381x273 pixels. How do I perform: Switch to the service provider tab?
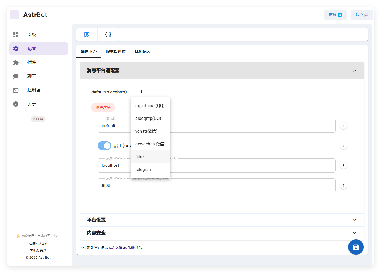pos(116,52)
